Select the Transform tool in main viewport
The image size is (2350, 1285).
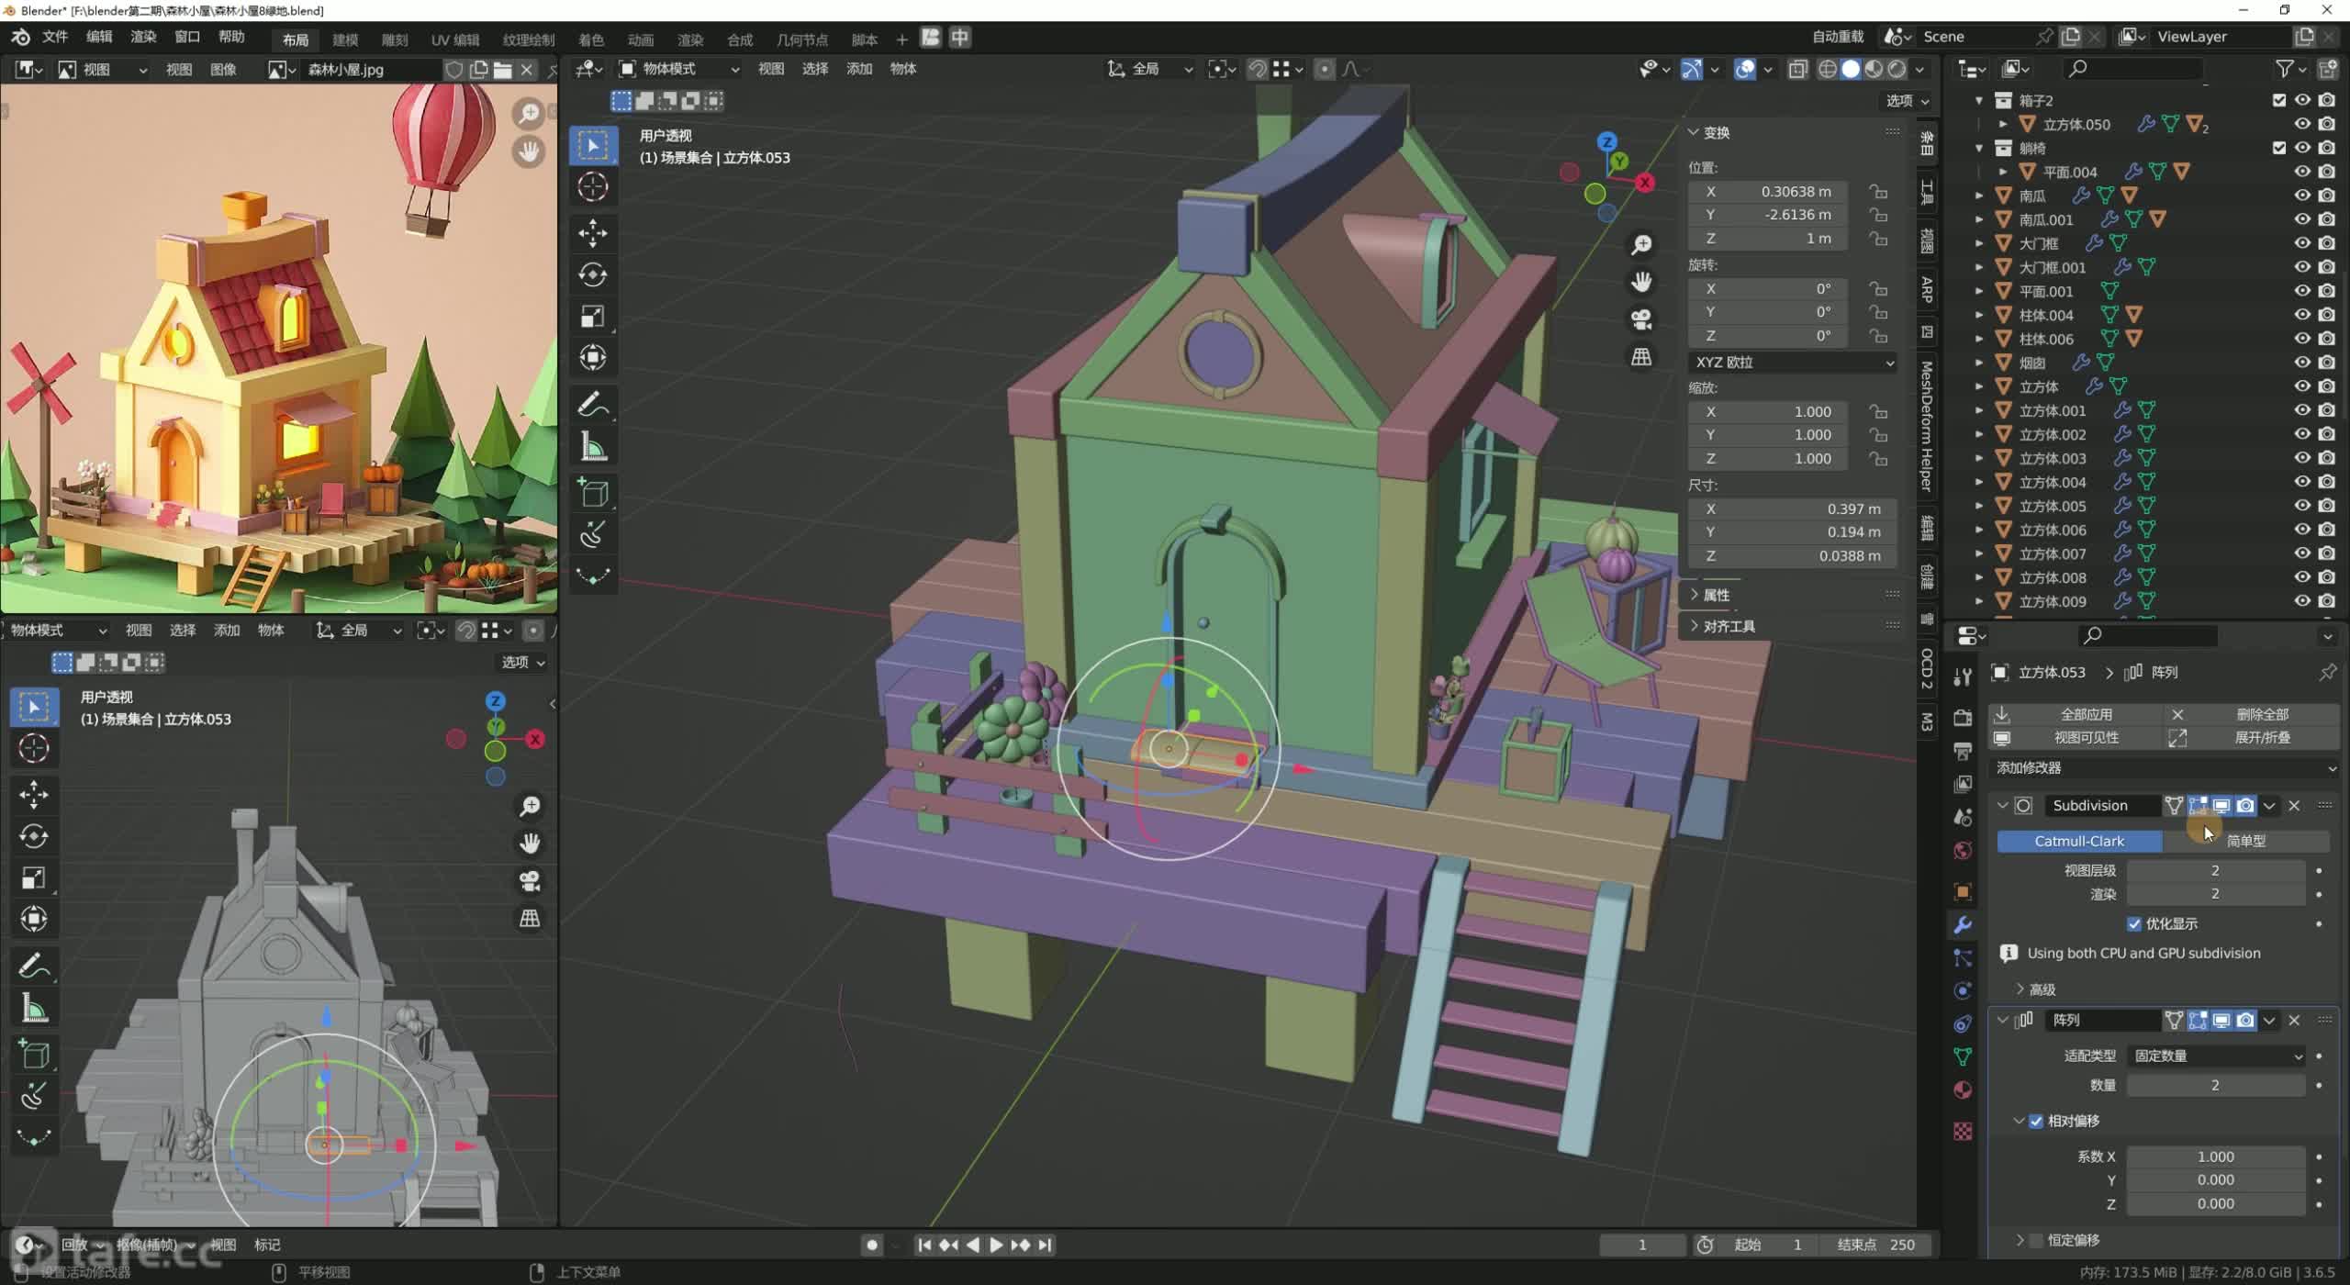[593, 358]
